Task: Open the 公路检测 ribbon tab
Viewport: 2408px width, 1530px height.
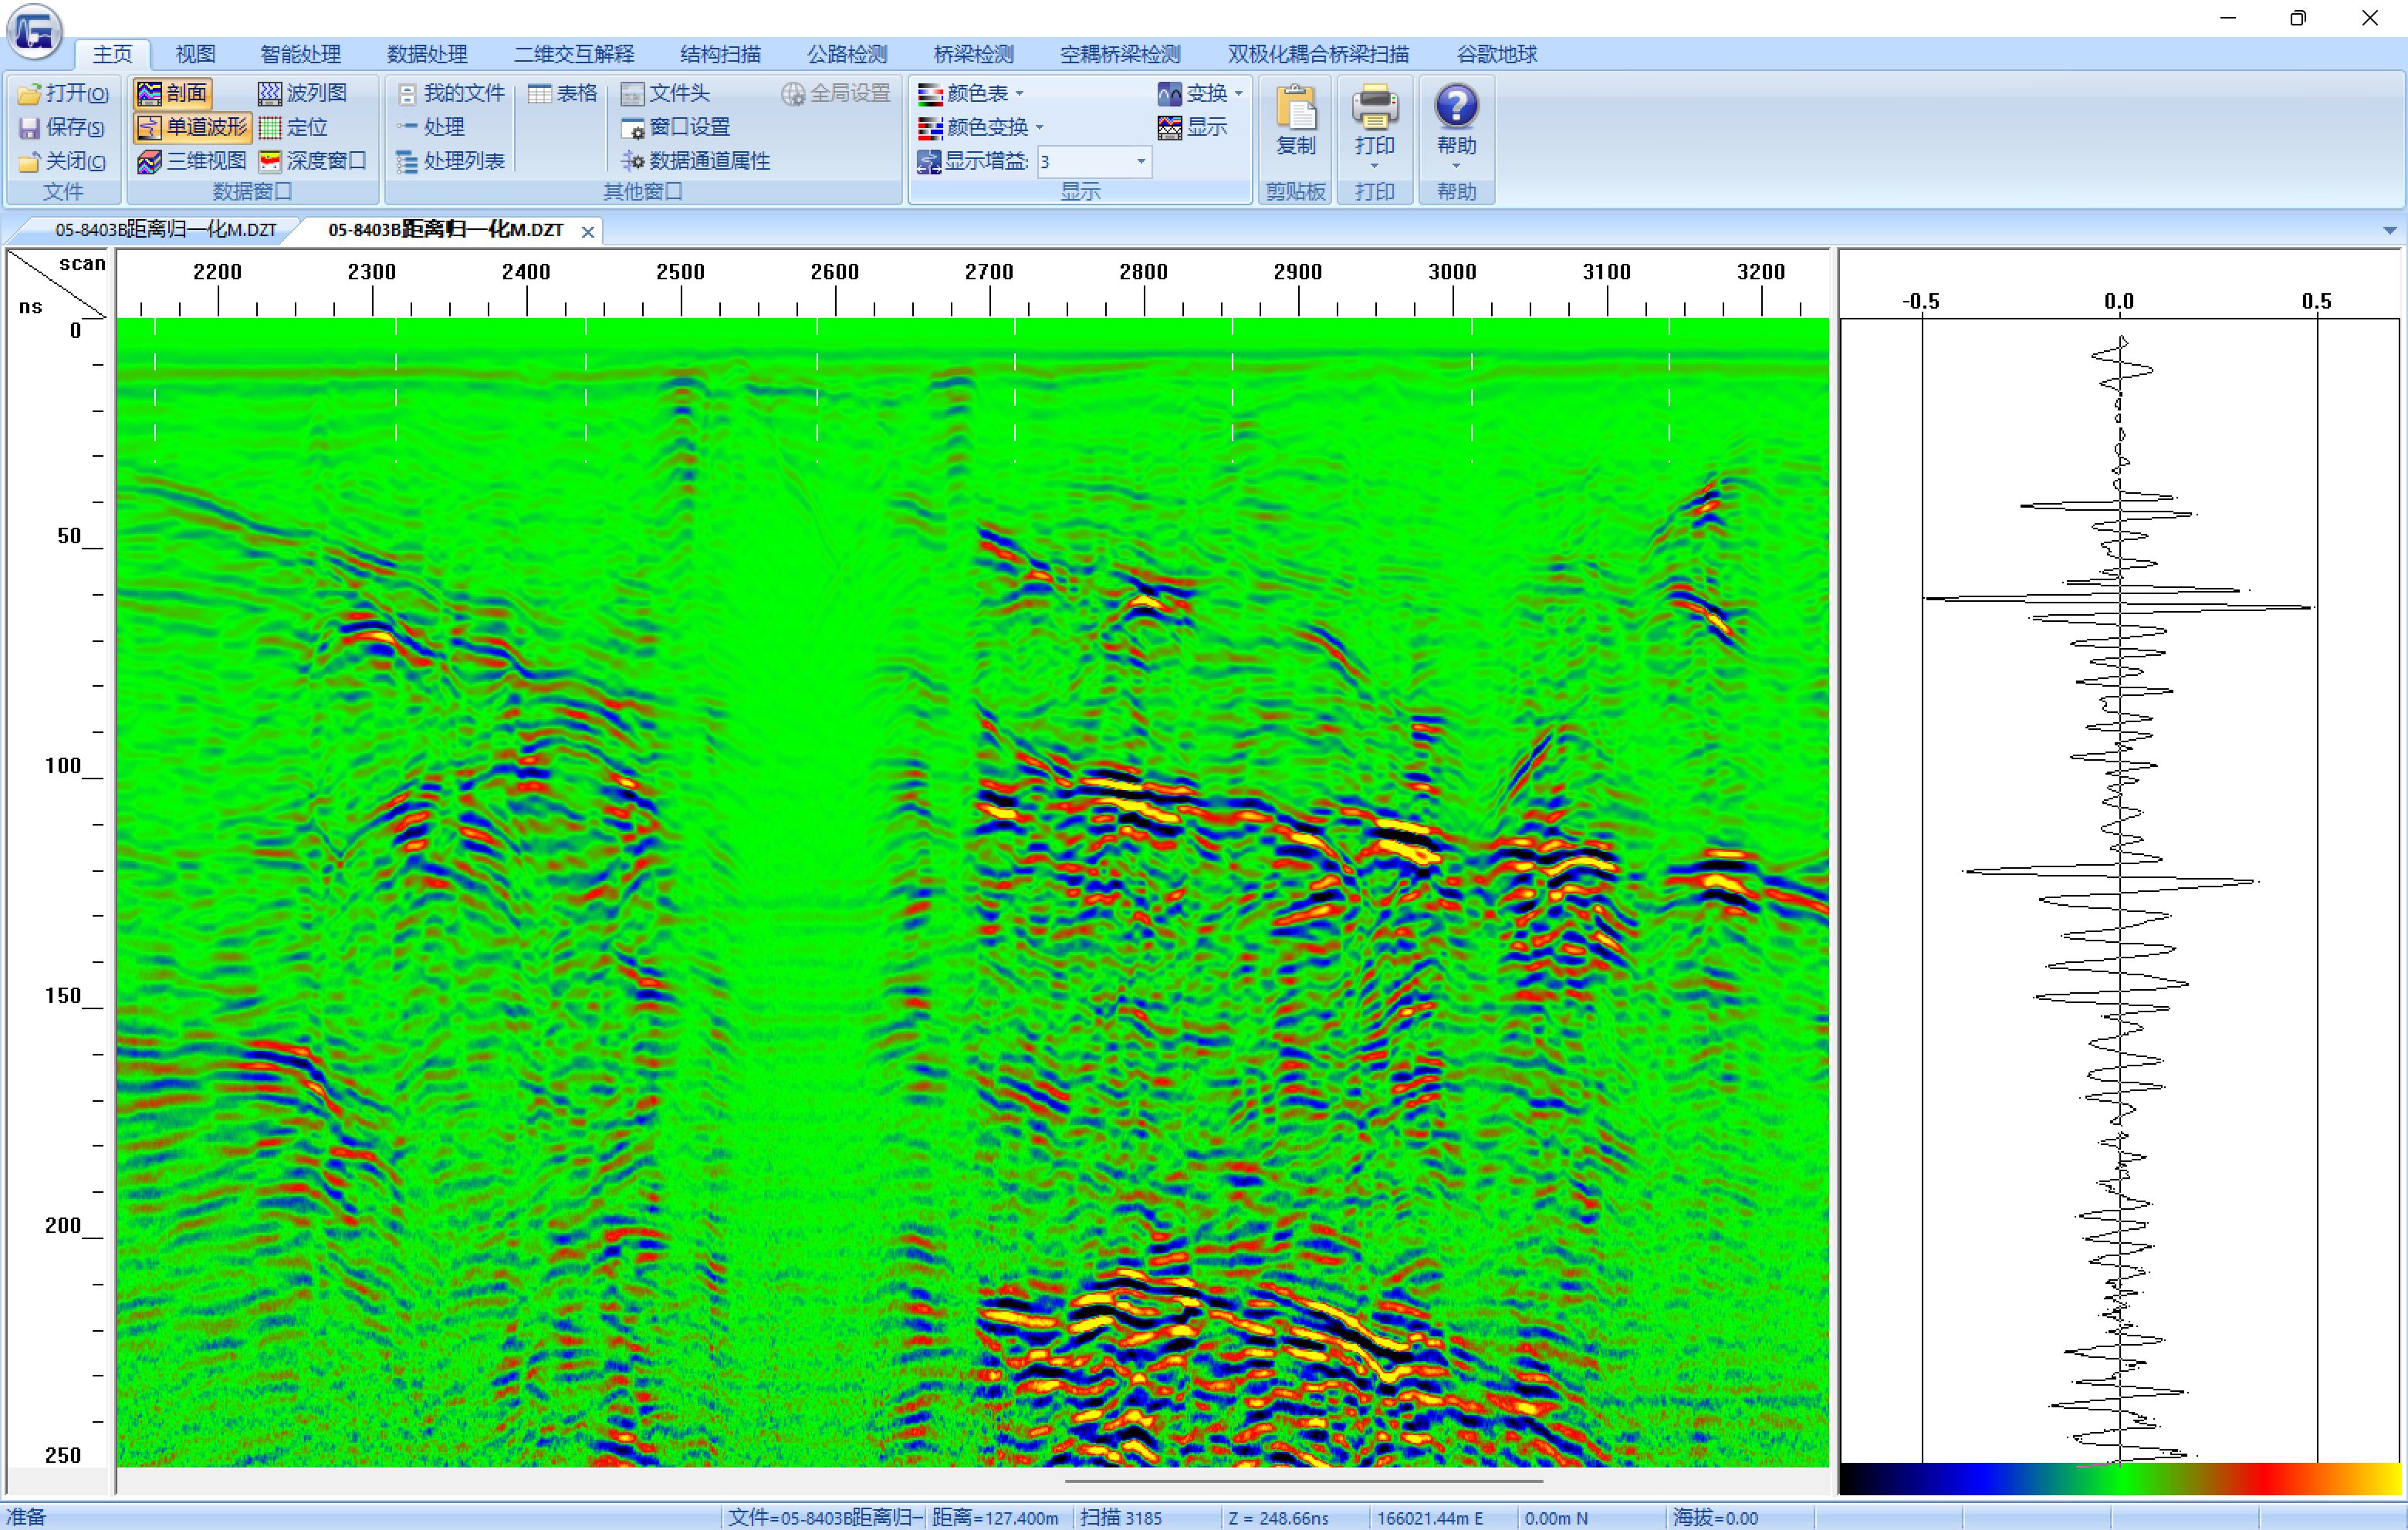Action: 847,54
